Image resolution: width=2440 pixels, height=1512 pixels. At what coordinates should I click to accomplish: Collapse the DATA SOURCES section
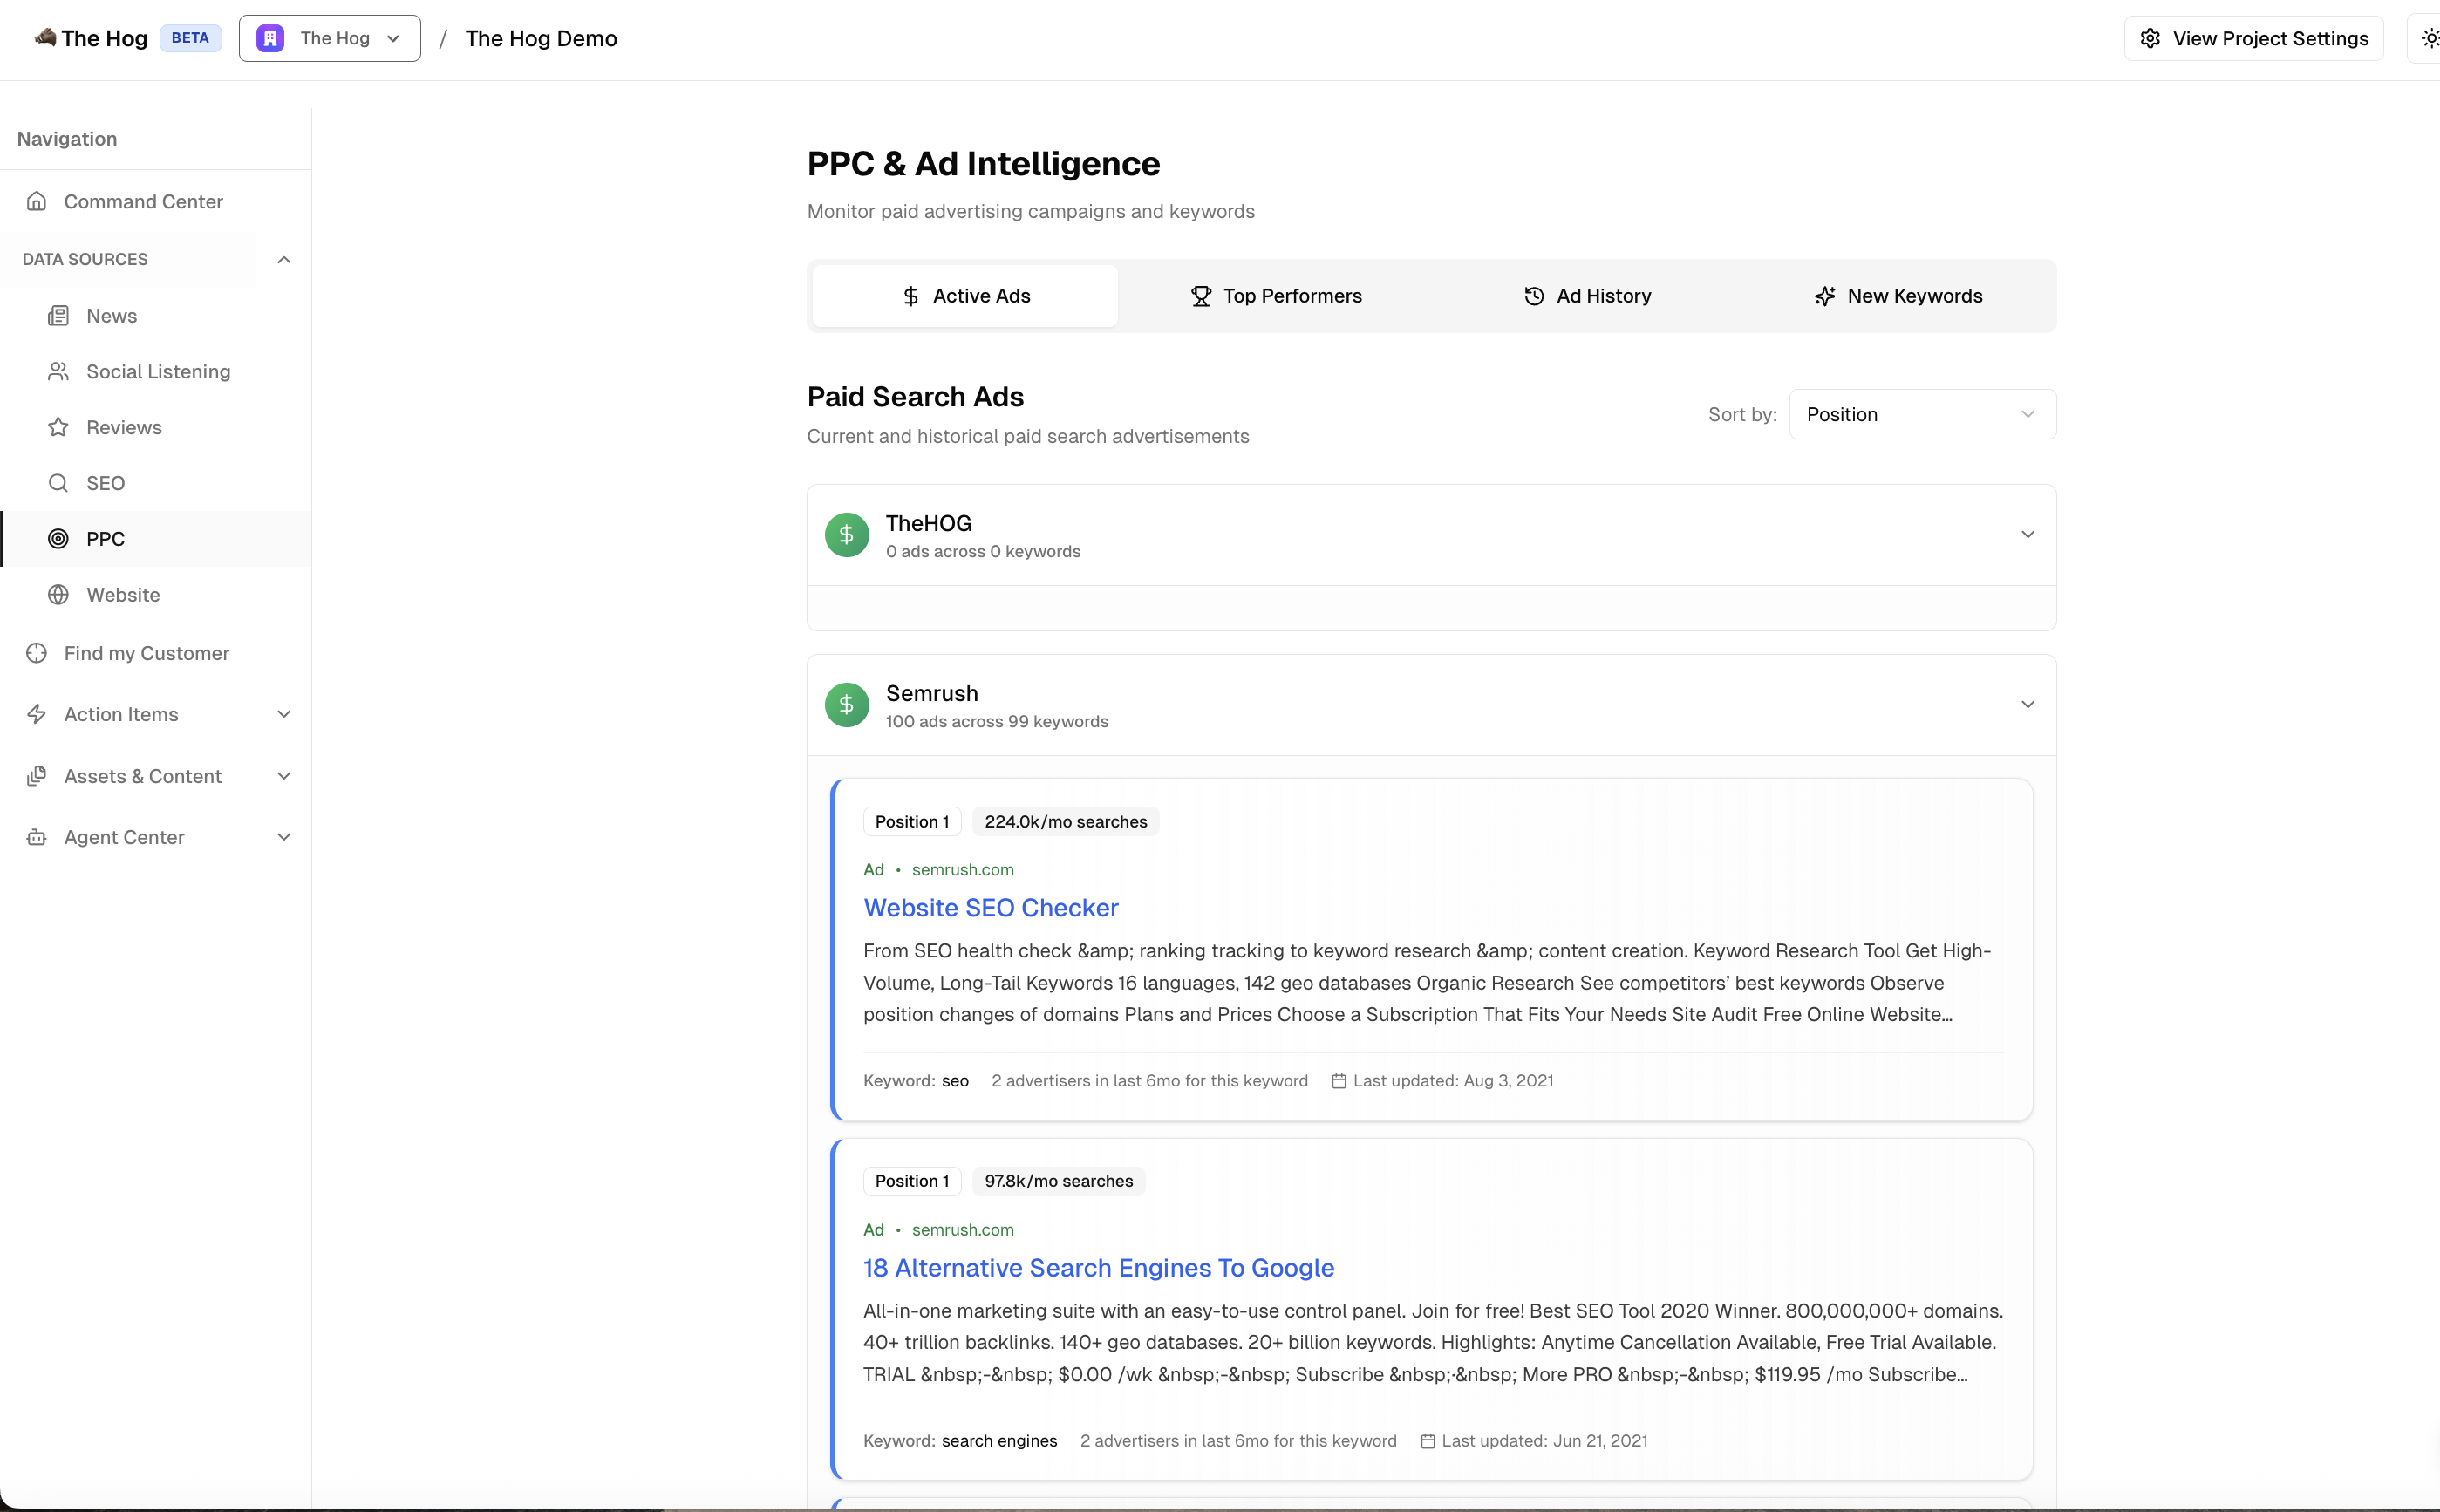284,260
